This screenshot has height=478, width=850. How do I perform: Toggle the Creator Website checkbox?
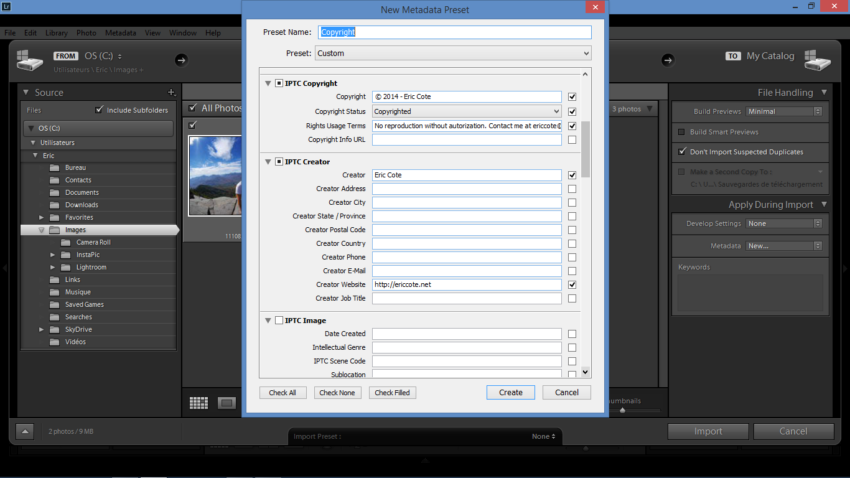coord(572,285)
